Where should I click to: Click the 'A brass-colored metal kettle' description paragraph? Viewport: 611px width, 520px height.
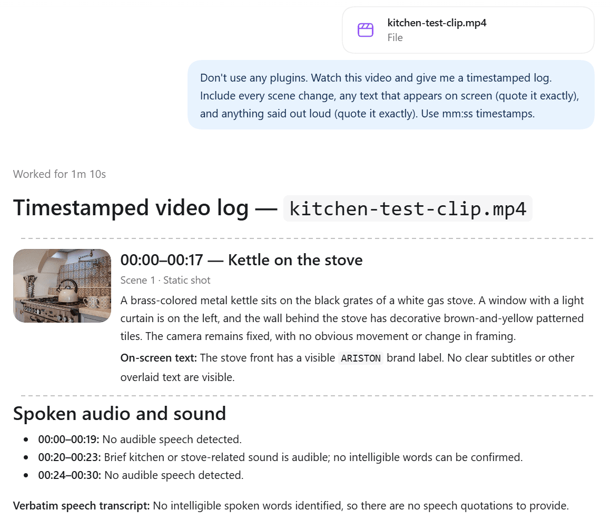click(x=352, y=318)
